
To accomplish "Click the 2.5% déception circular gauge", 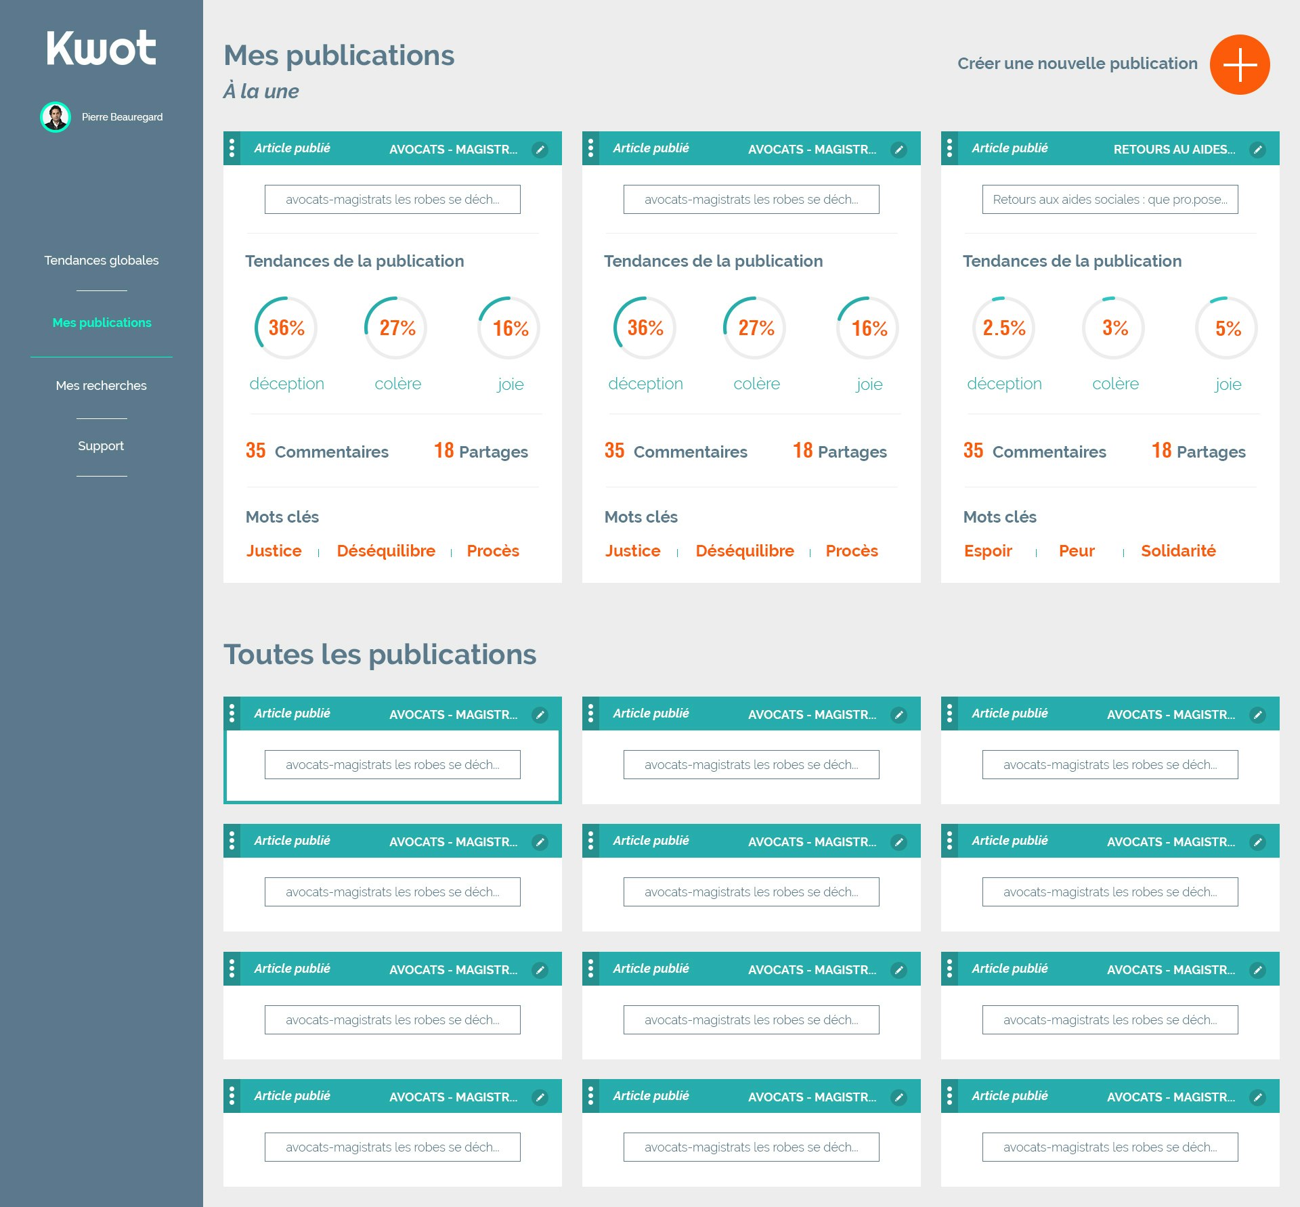I will [1003, 328].
